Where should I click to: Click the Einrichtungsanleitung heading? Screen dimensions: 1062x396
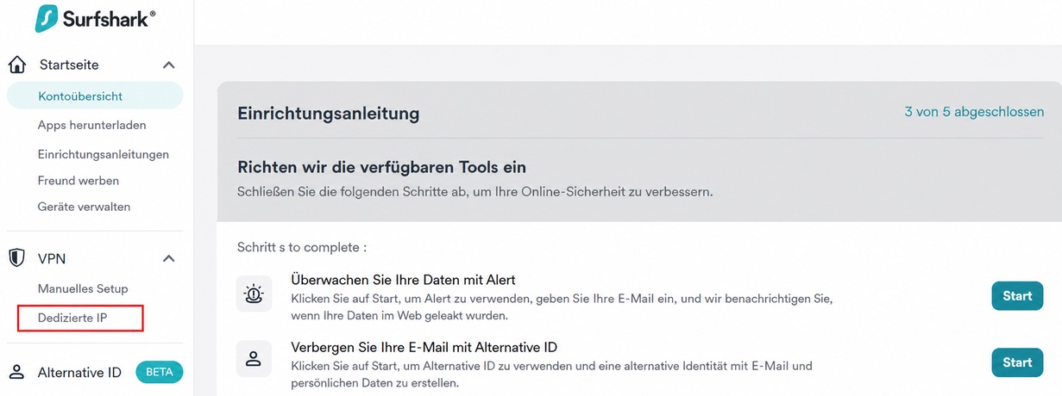(329, 113)
